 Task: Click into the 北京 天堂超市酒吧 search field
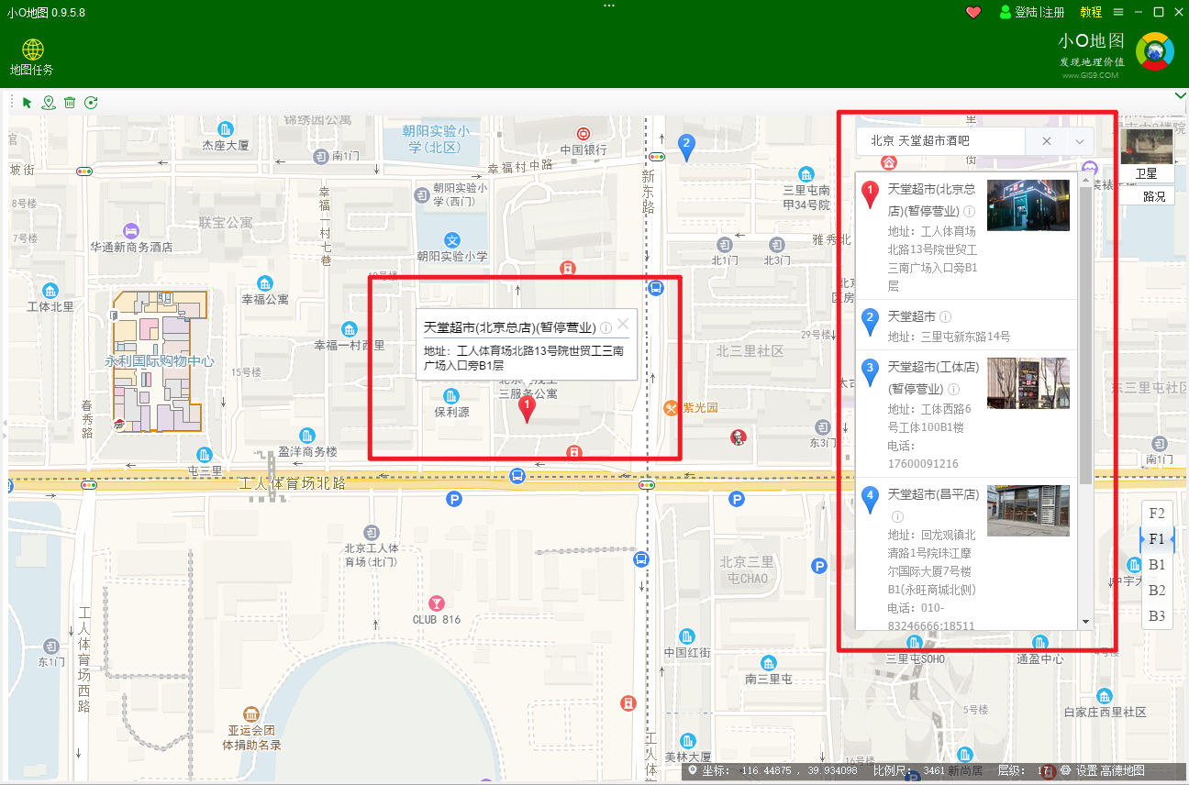(x=940, y=141)
